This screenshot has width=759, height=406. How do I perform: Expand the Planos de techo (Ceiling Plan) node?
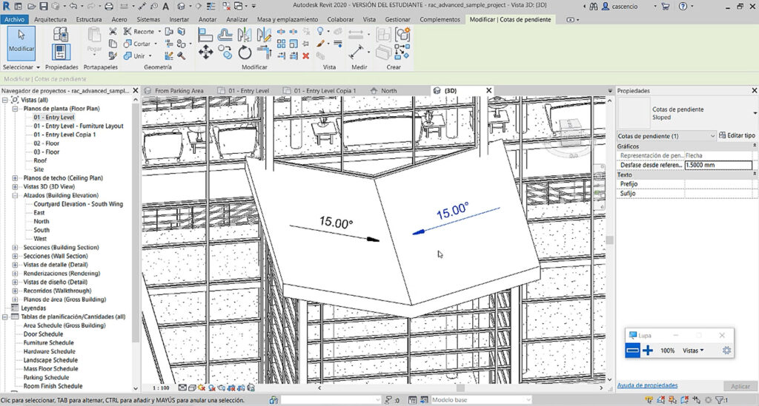pyautogui.click(x=16, y=178)
